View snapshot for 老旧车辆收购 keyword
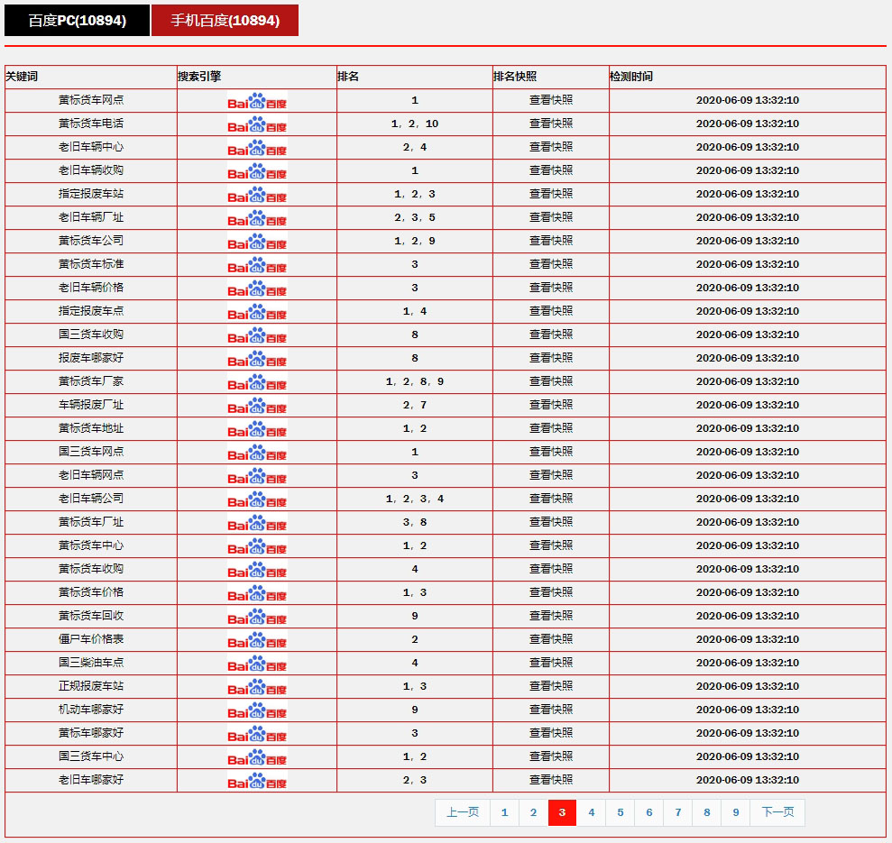This screenshot has width=892, height=843. pos(550,170)
